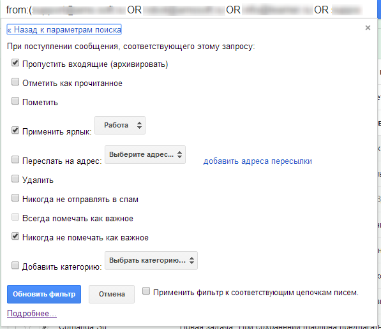Check 'Никогда не отправлять в спам'

pos(15,198)
